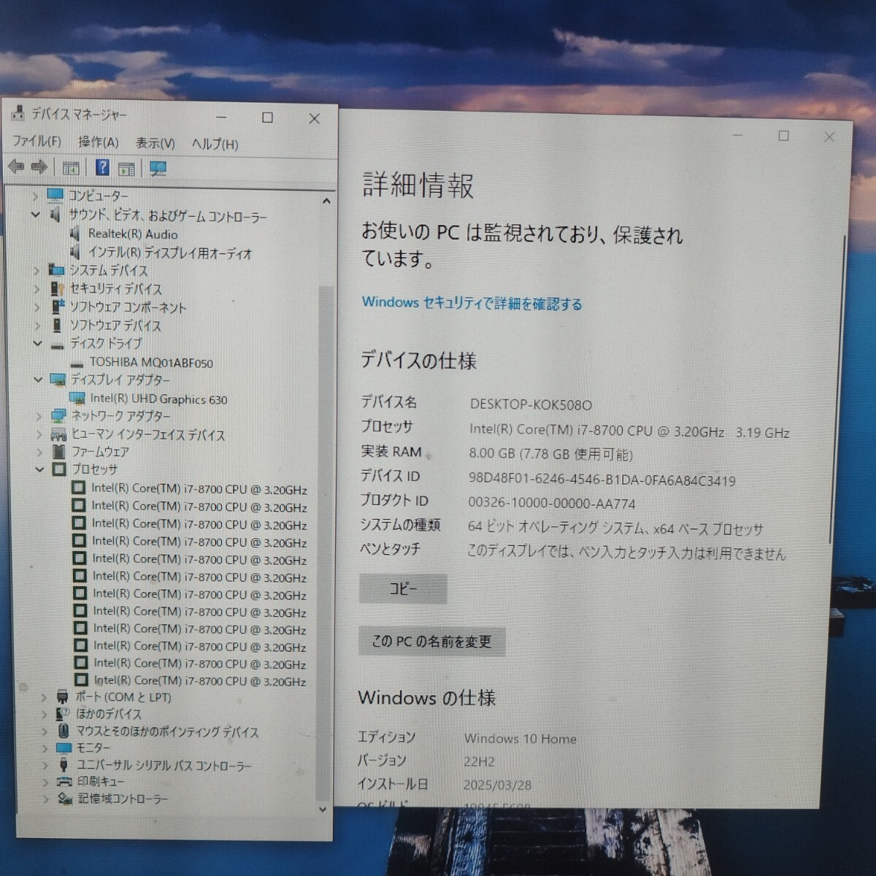Click the mouse icon of ポインティング デバイス

64,731
